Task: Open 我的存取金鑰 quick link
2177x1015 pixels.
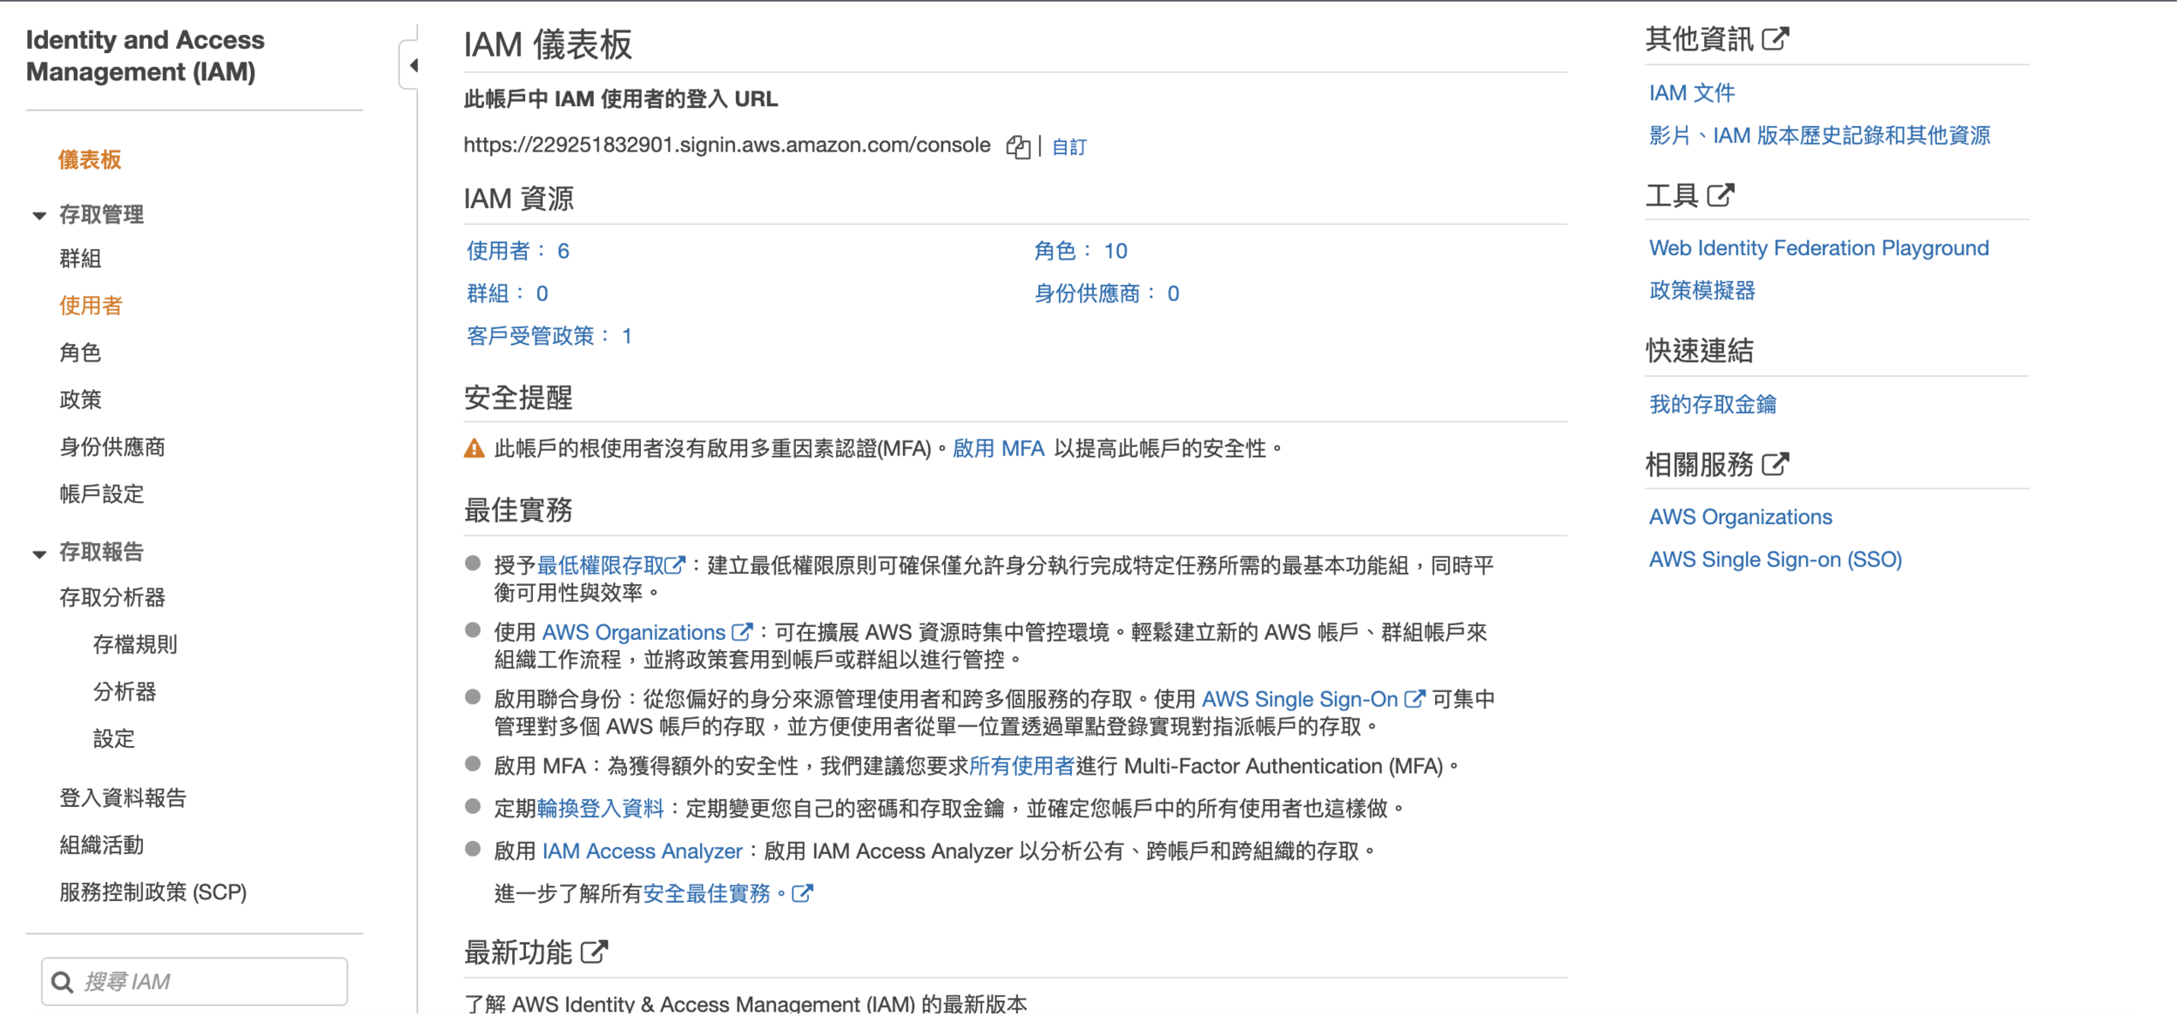Action: tap(1712, 404)
